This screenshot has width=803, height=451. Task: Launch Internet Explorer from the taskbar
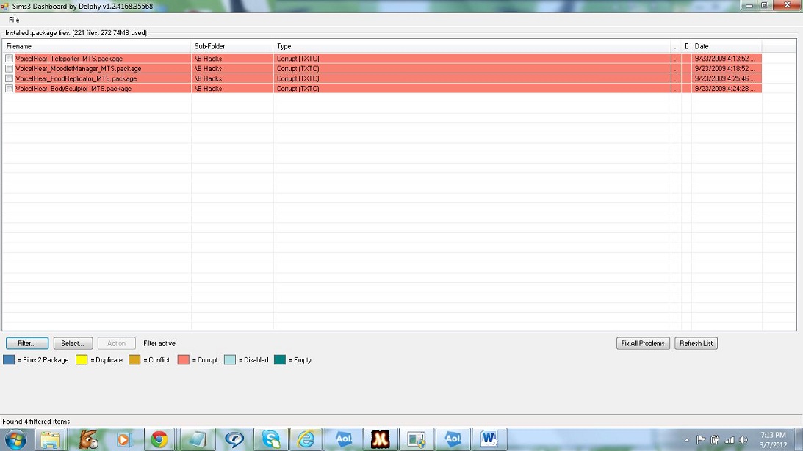pyautogui.click(x=306, y=439)
